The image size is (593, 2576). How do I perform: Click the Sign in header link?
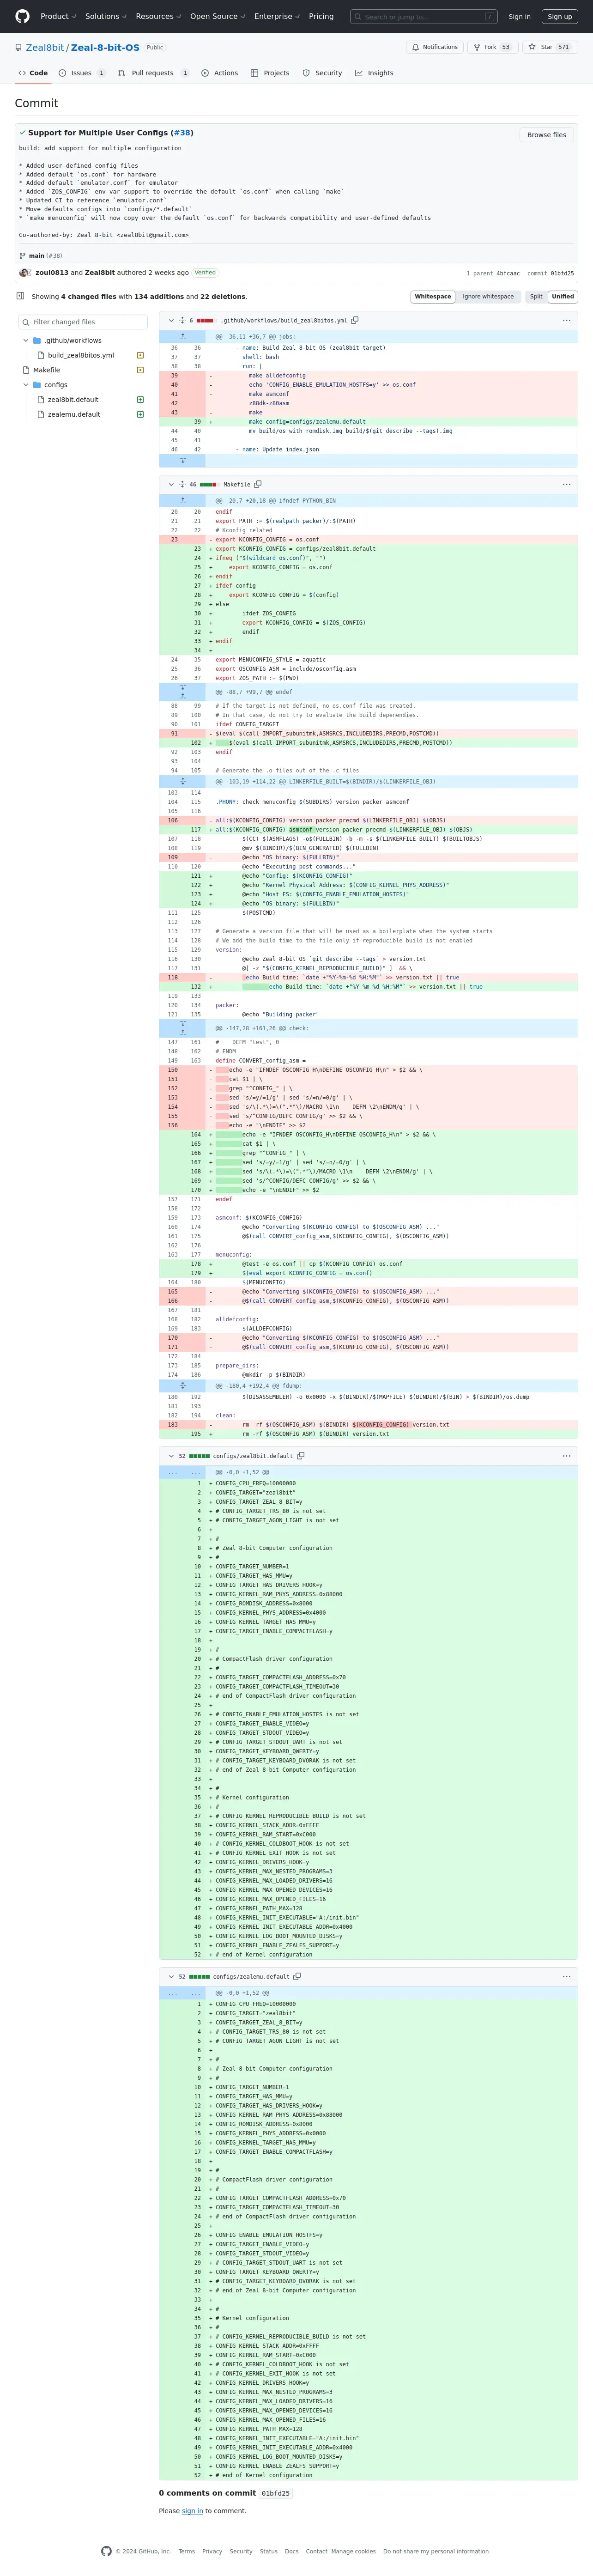[519, 16]
